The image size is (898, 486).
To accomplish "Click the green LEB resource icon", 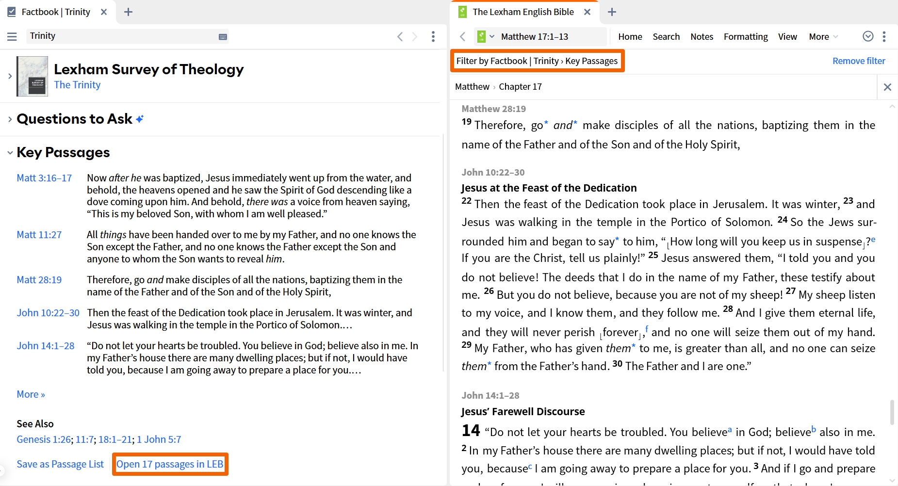I will coord(481,36).
